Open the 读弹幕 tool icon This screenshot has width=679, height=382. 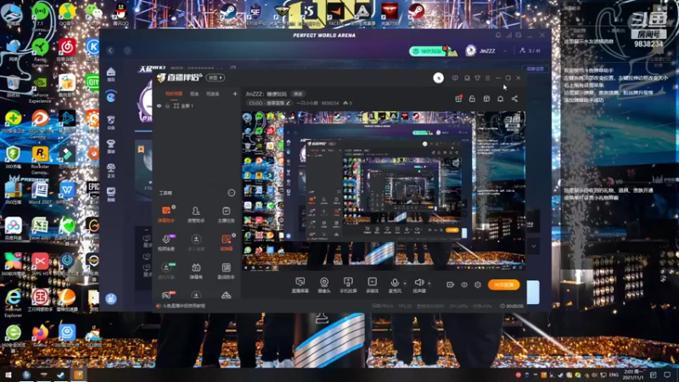point(226,243)
